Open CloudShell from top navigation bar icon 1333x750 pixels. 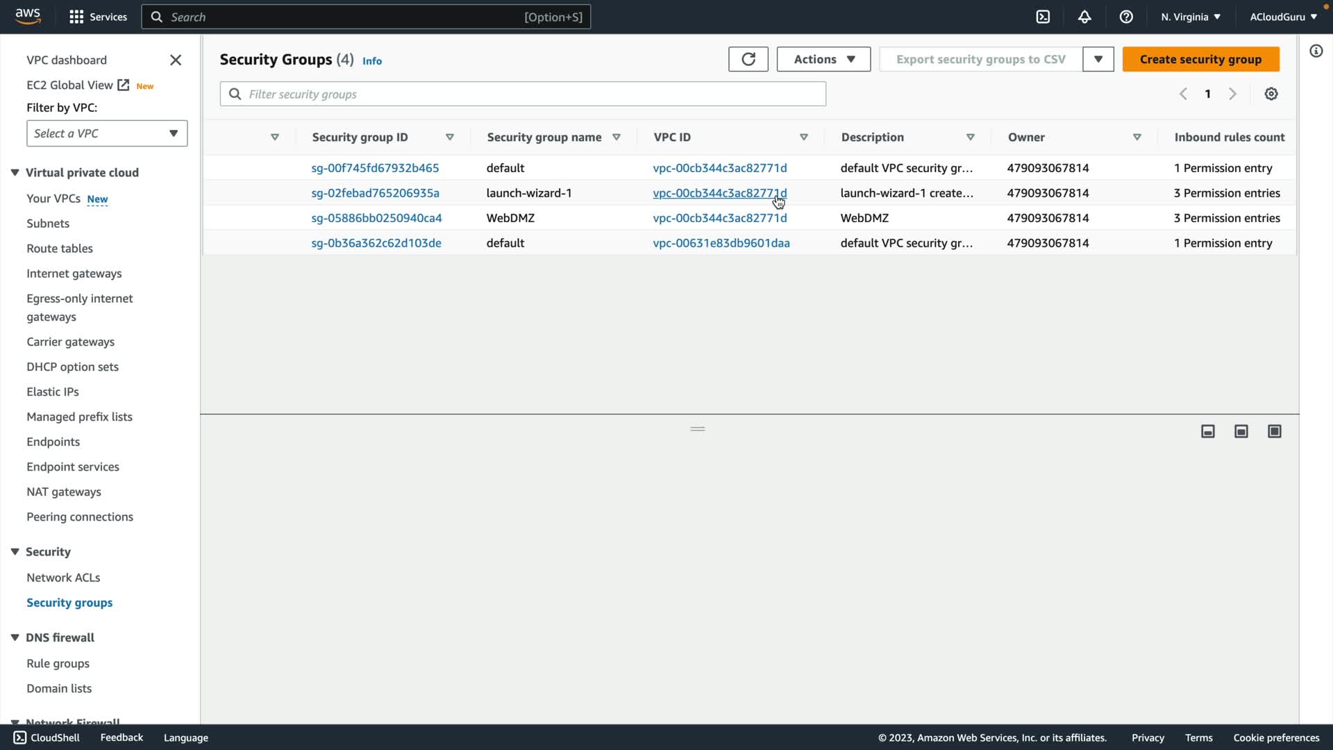pos(1043,17)
